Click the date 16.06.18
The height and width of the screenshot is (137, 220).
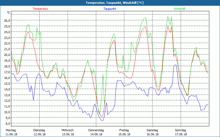[153, 134]
